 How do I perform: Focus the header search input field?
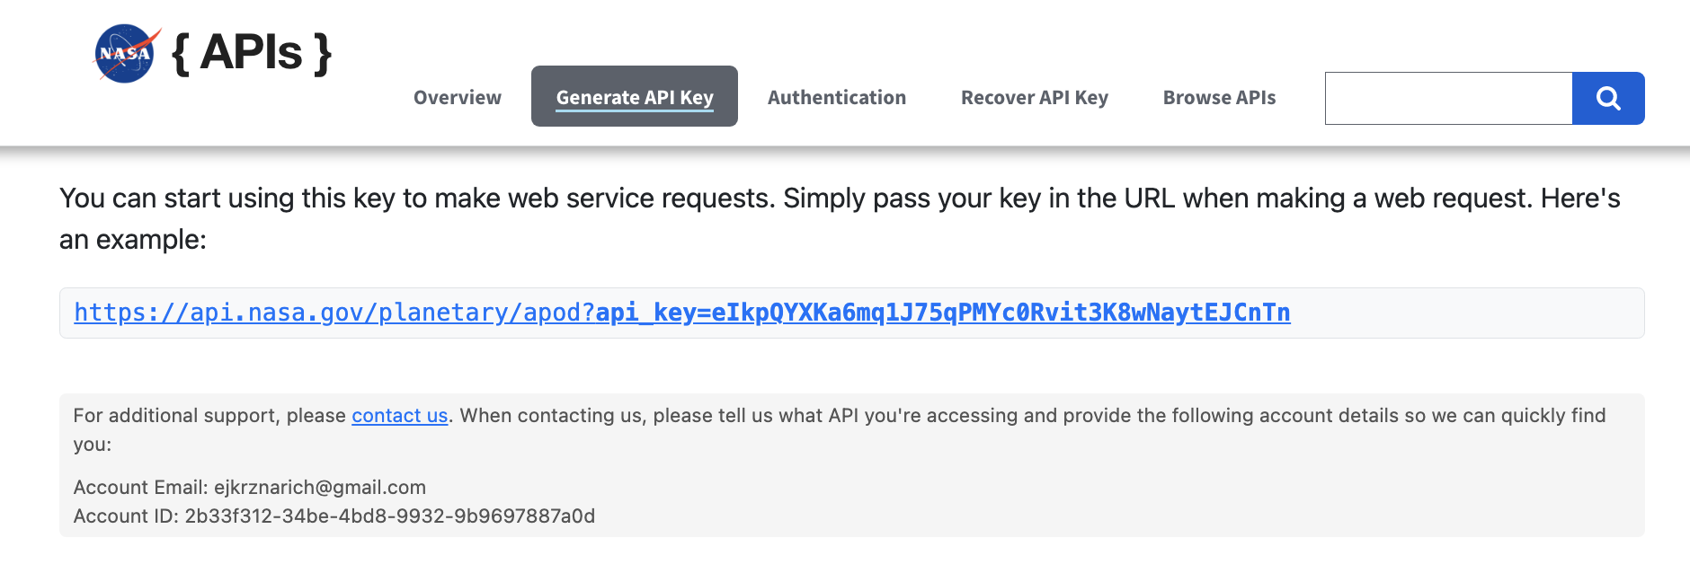pyautogui.click(x=1448, y=98)
